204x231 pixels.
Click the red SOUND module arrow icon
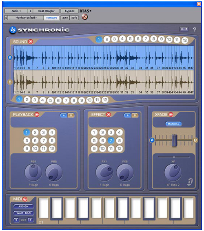(x=31, y=42)
